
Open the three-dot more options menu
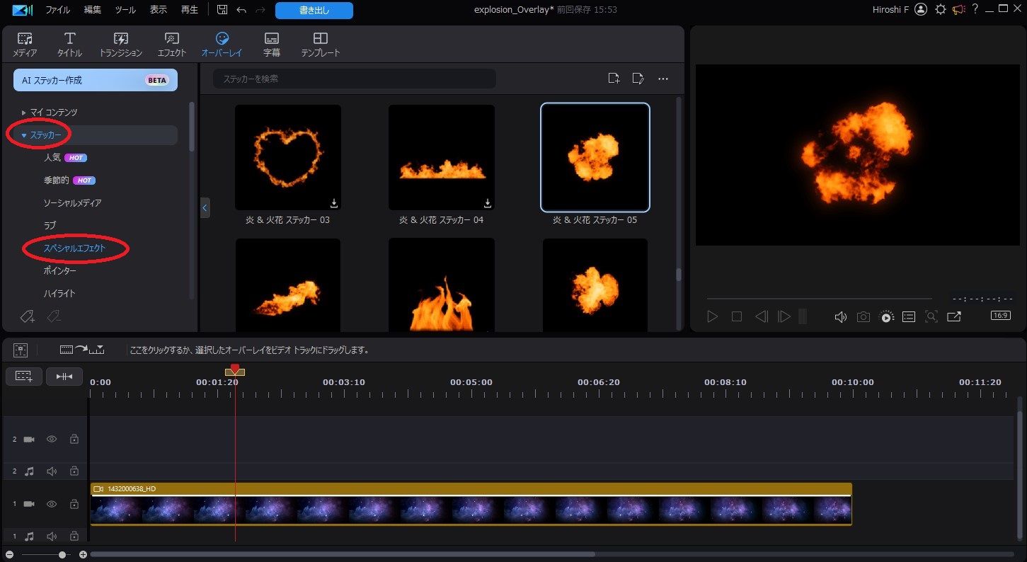point(663,79)
